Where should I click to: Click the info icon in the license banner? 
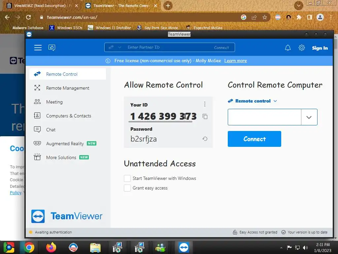(x=108, y=61)
